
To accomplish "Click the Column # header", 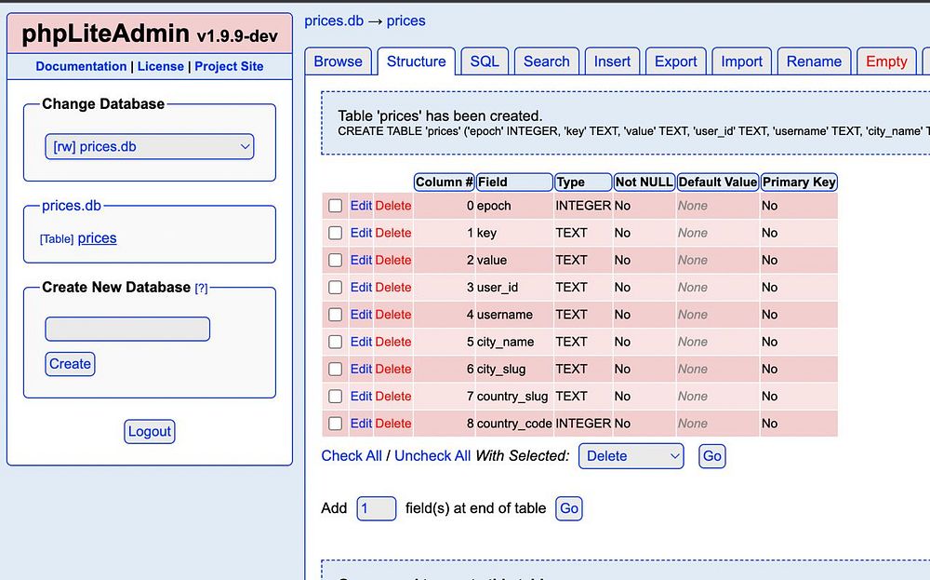I will pyautogui.click(x=445, y=182).
